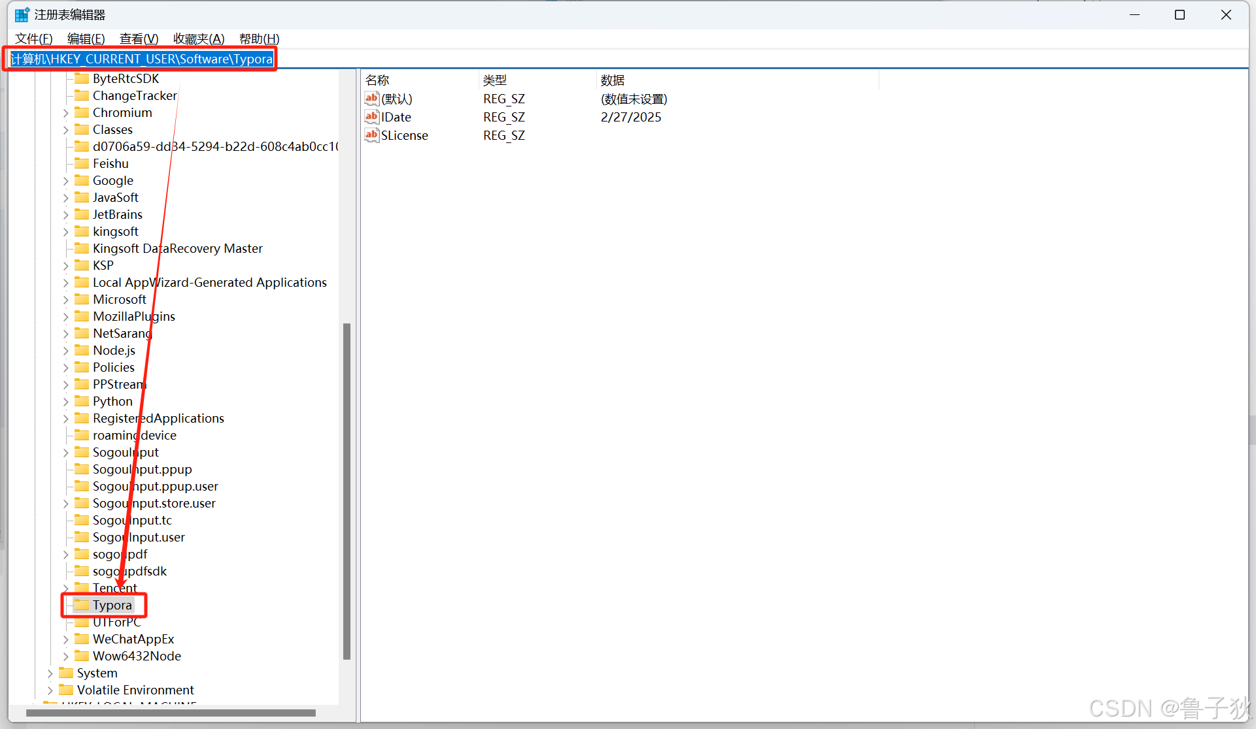Image resolution: width=1256 pixels, height=729 pixels.
Task: Click the default value ab icon
Action: point(371,99)
